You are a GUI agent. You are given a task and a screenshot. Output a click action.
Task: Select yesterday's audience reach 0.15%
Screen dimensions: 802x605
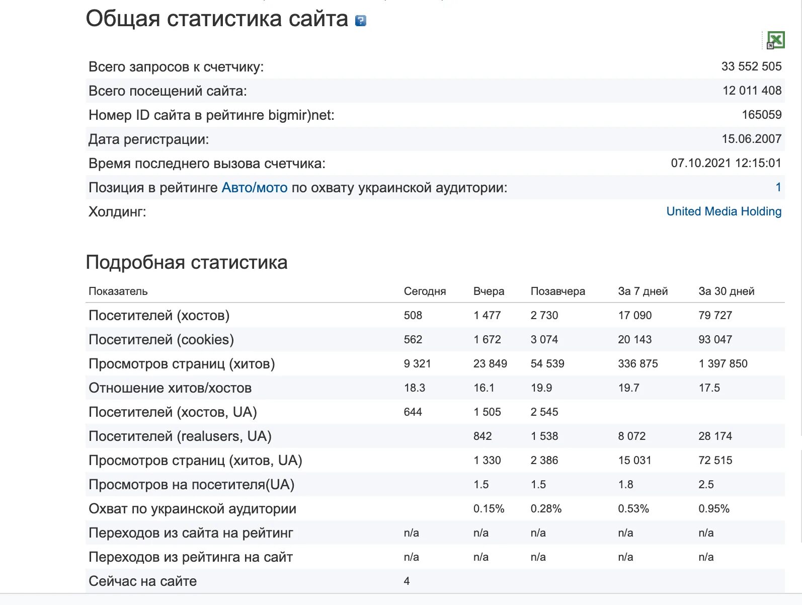tap(489, 508)
